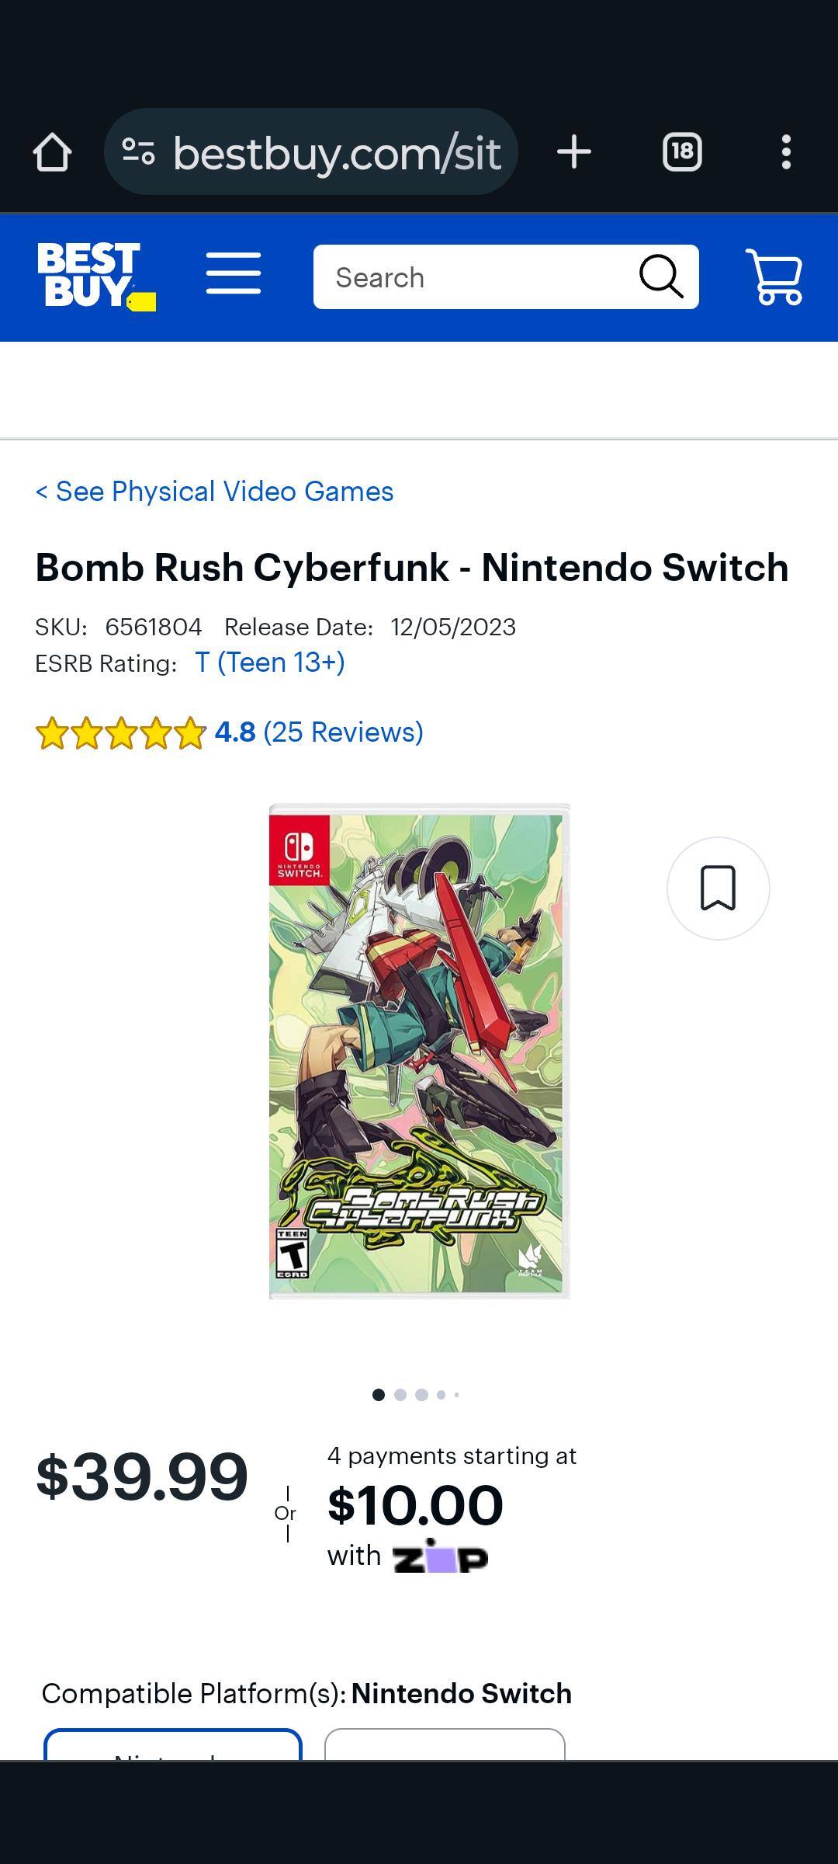Open the shopping cart
The width and height of the screenshot is (838, 1864).
(774, 276)
